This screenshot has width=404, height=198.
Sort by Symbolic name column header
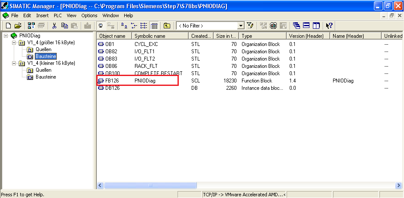[x=160, y=36]
